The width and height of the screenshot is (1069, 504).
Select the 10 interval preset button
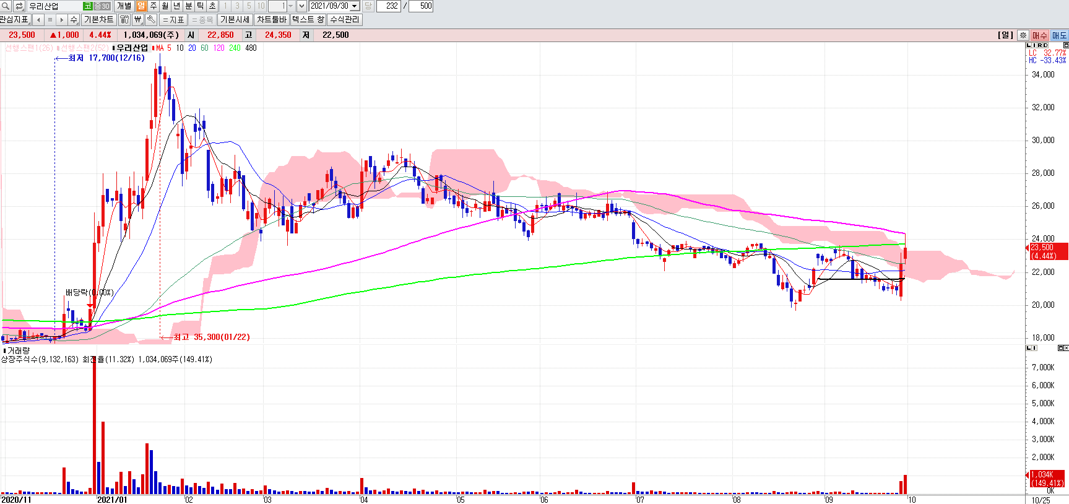(261, 6)
